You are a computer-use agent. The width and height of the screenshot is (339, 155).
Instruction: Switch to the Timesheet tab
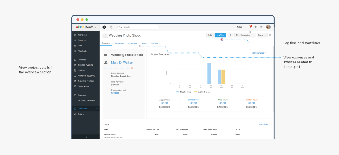click(119, 43)
